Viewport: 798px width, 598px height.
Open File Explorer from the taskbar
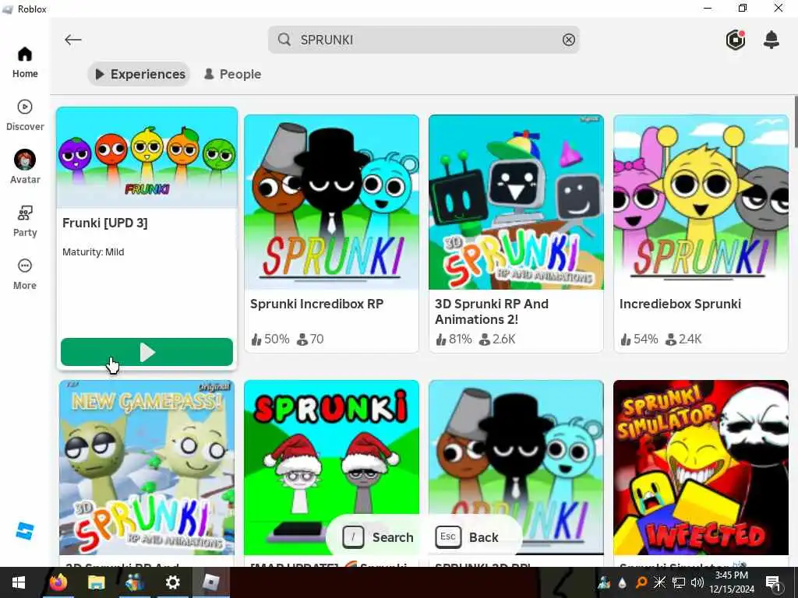tap(96, 582)
